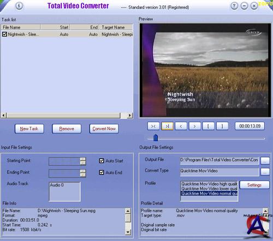
Task: Set start mark with '[' button
Action: pos(209,126)
